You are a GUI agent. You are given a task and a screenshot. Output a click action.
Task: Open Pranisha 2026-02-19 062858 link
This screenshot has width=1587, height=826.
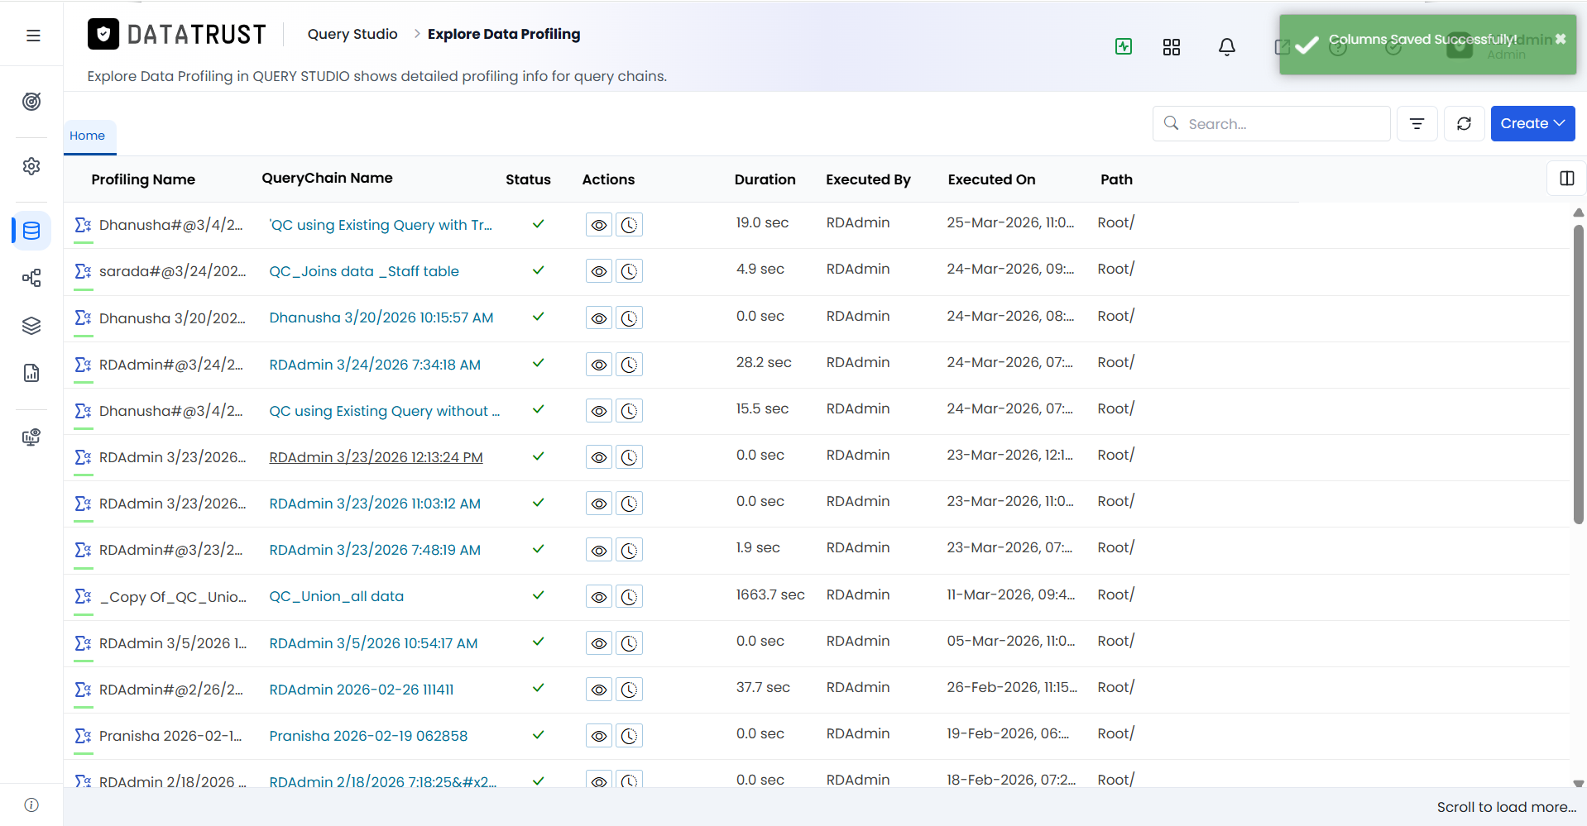pos(368,736)
